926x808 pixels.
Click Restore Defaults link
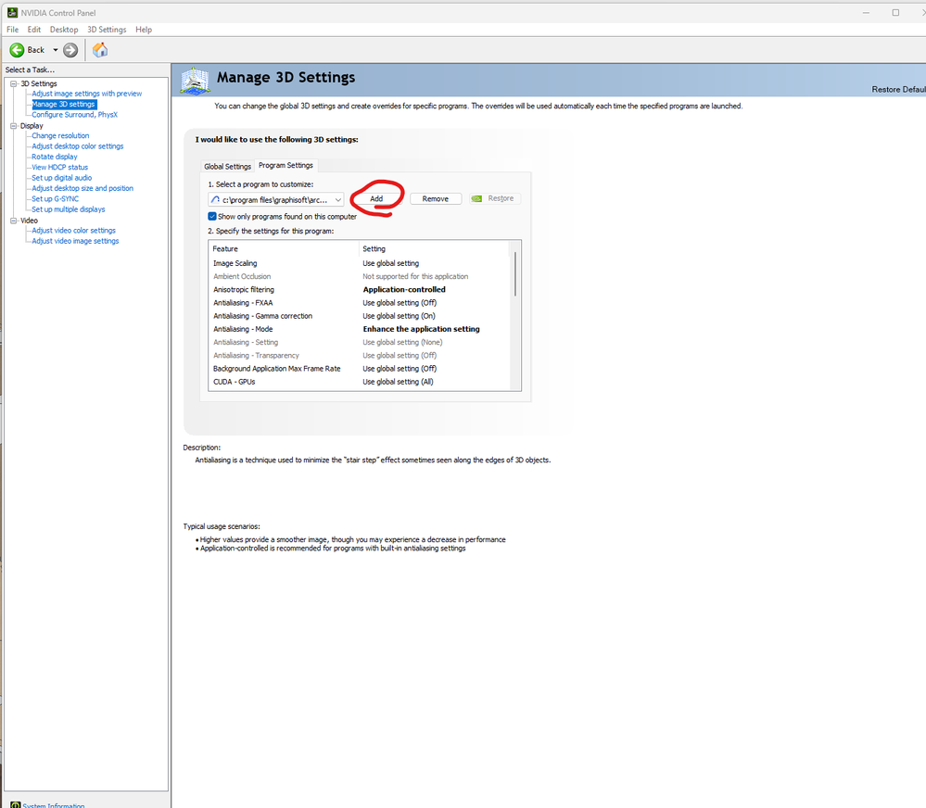pyautogui.click(x=898, y=89)
